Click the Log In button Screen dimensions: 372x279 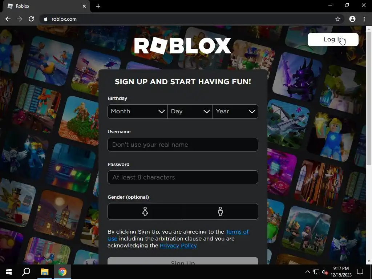coord(333,39)
